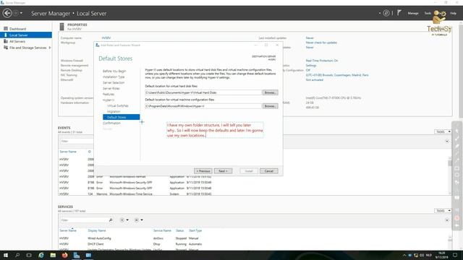
Task: Click the Server Manager back arrow
Action: [7, 13]
